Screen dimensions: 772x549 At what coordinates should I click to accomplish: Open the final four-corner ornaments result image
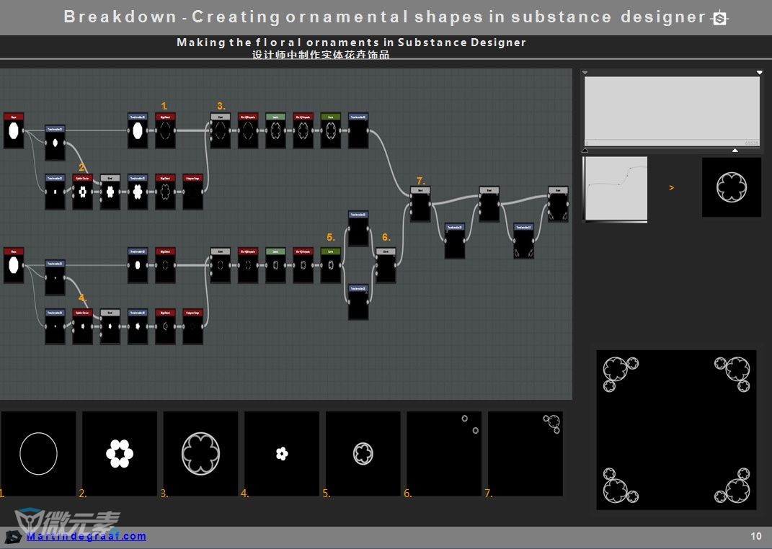[x=676, y=430]
